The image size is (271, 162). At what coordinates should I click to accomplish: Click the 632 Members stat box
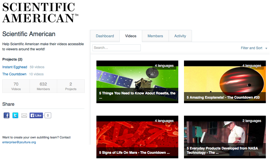43,86
